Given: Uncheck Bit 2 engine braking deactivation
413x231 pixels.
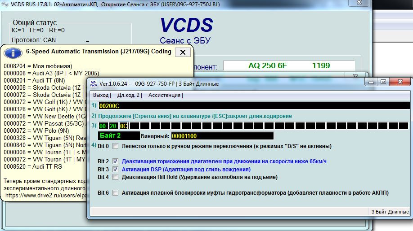Looking at the screenshot, I should click(x=115, y=161).
